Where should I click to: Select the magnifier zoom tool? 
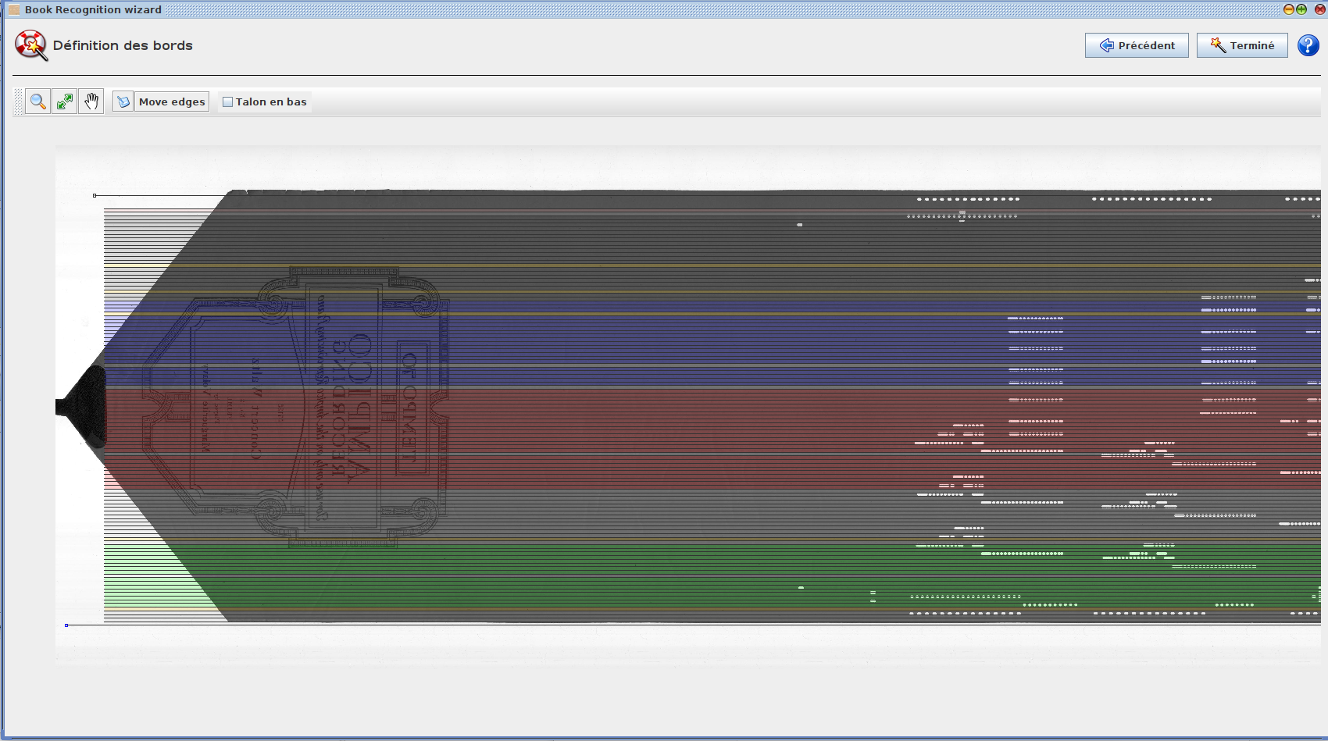[37, 102]
